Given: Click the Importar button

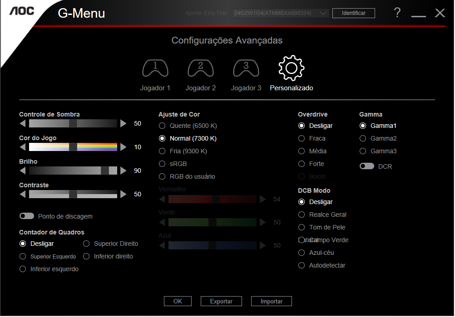Looking at the screenshot, I should coord(271,301).
